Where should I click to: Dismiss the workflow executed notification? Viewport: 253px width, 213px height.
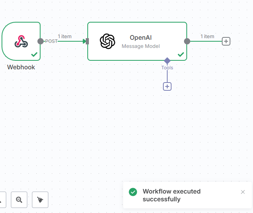click(x=243, y=192)
